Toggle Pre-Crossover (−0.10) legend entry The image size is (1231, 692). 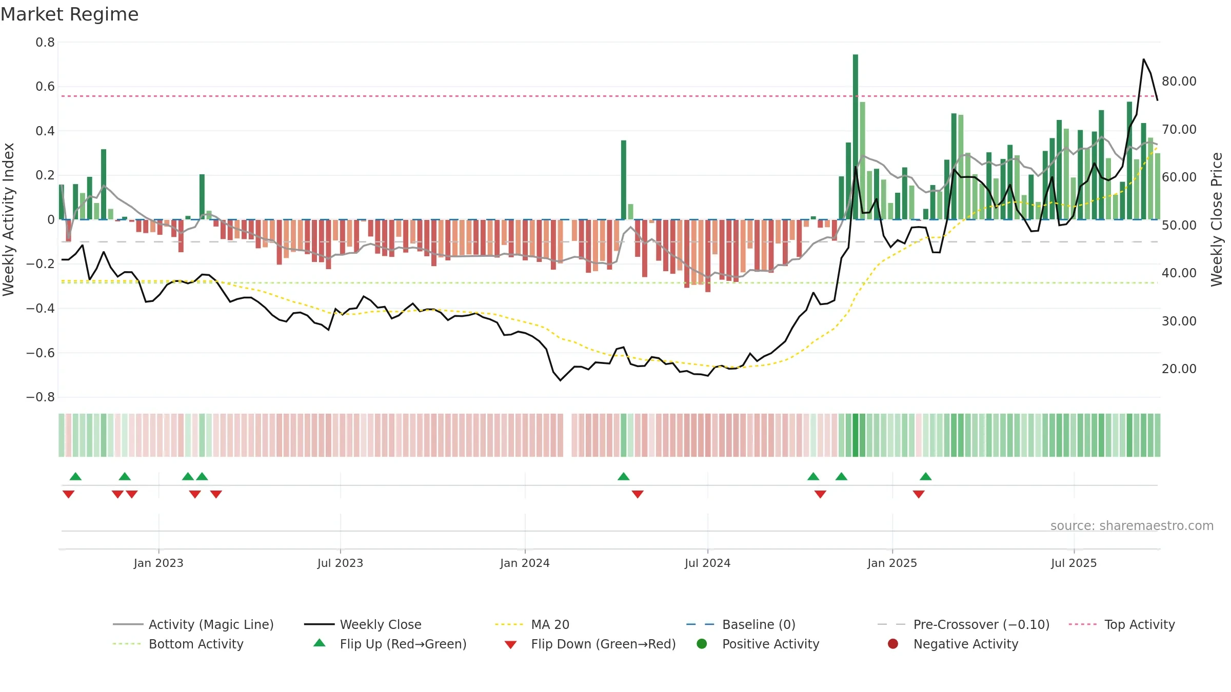tap(963, 624)
